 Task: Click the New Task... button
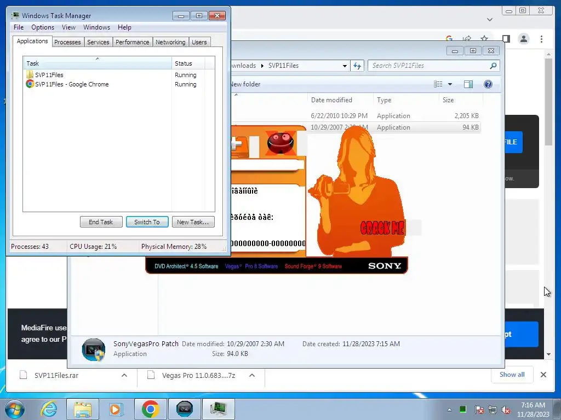(193, 222)
